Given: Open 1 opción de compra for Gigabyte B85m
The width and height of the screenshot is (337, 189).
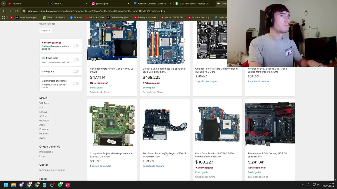Looking at the screenshot, I should [206, 81].
